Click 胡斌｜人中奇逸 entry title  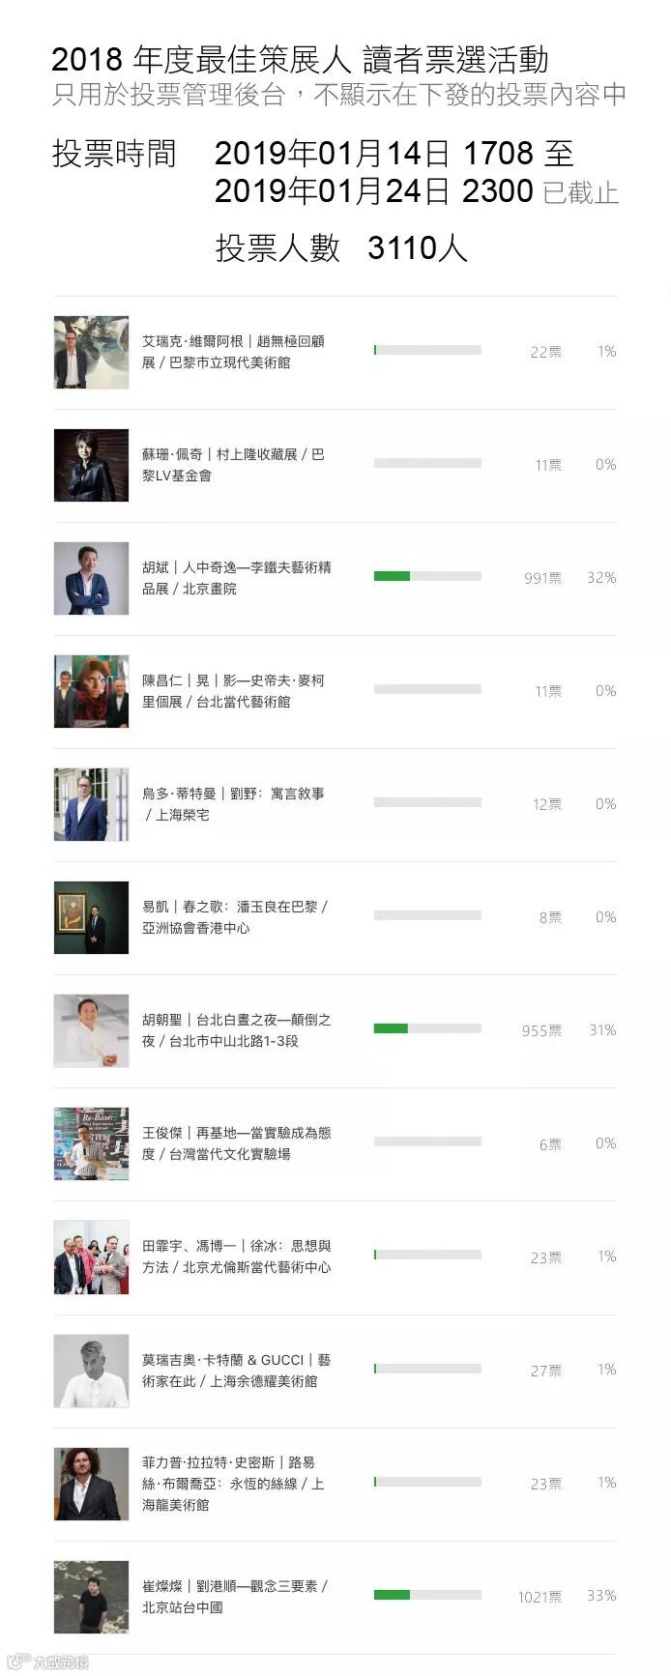tap(237, 578)
